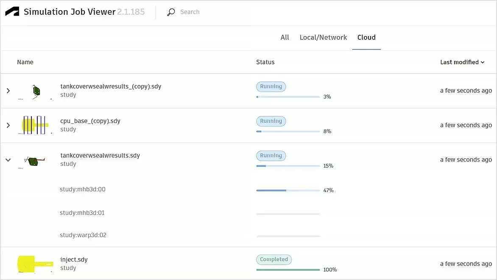Switch to the All tab

285,37
